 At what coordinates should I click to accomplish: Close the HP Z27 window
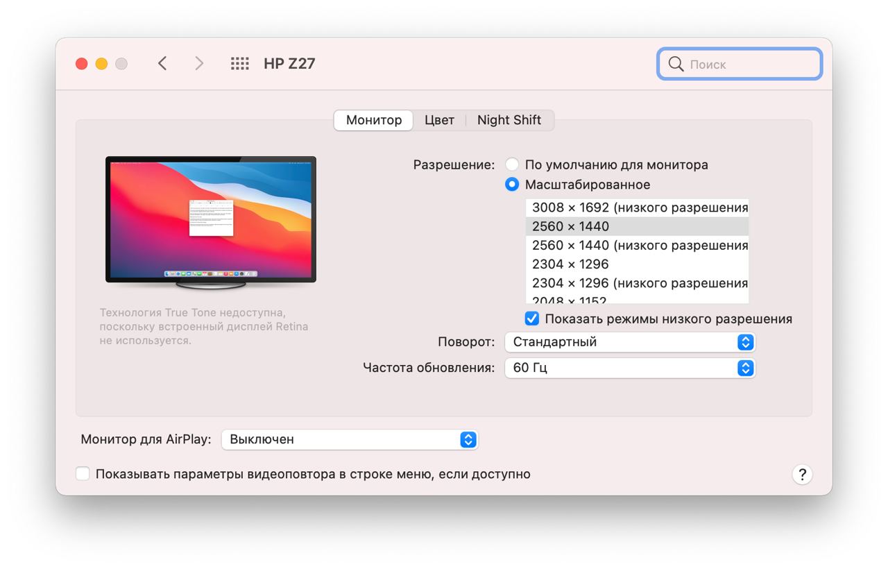point(82,64)
